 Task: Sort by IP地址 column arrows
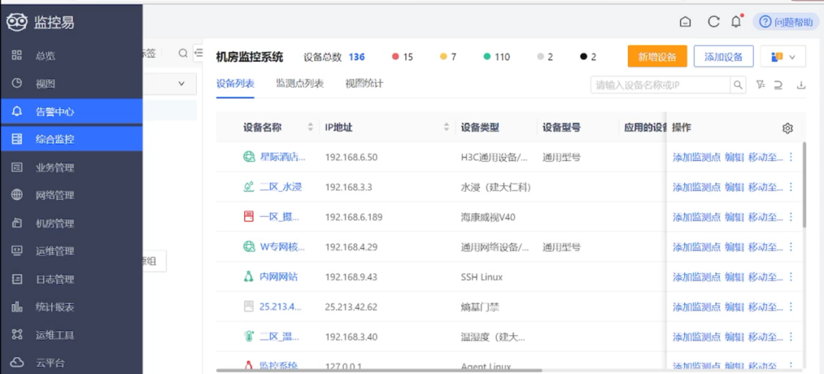pyautogui.click(x=446, y=127)
